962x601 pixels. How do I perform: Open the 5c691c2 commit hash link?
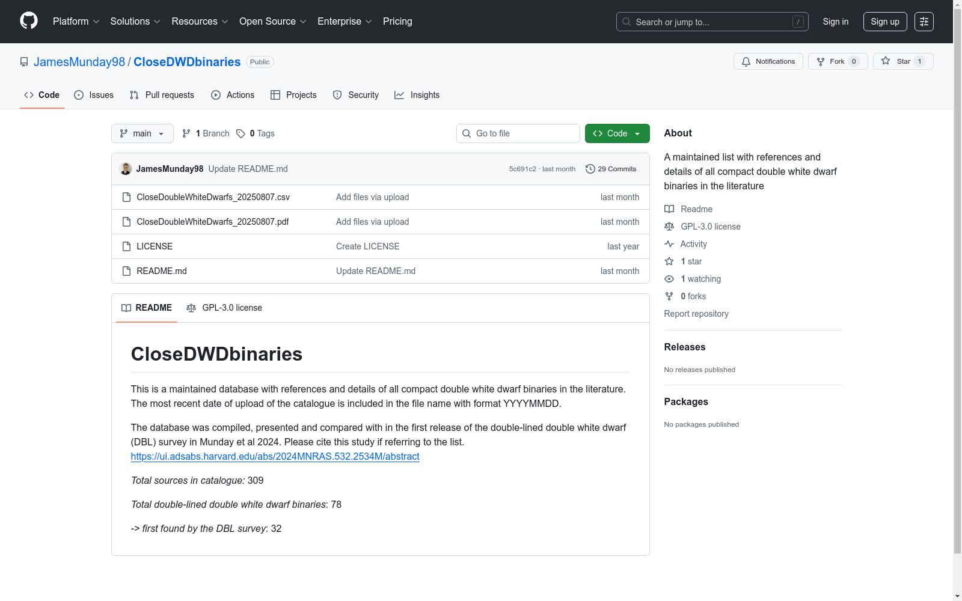tap(522, 169)
